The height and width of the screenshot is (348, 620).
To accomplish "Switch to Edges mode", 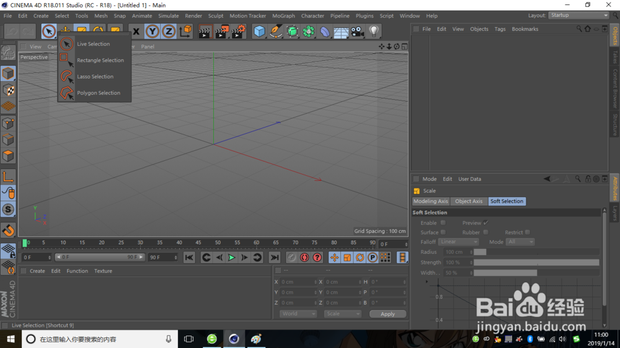I will (8, 139).
